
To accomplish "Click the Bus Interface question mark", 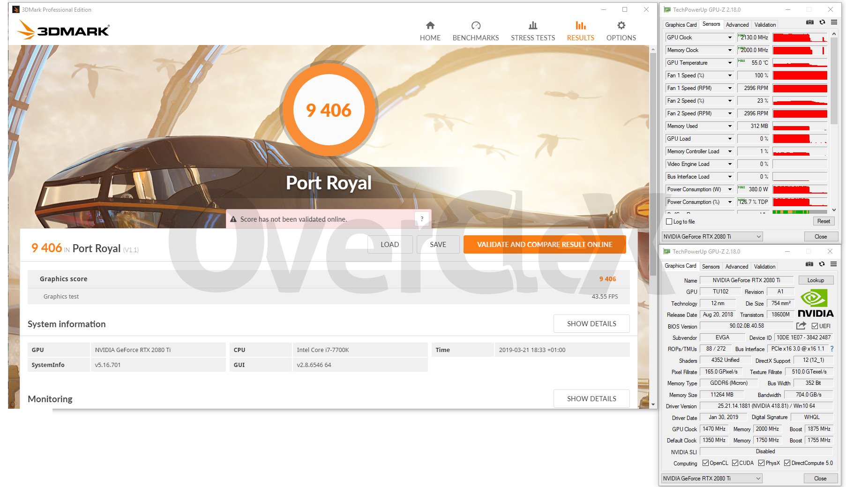I will tap(832, 349).
